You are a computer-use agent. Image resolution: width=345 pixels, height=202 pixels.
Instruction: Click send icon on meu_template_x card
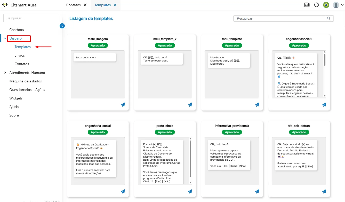click(190, 105)
